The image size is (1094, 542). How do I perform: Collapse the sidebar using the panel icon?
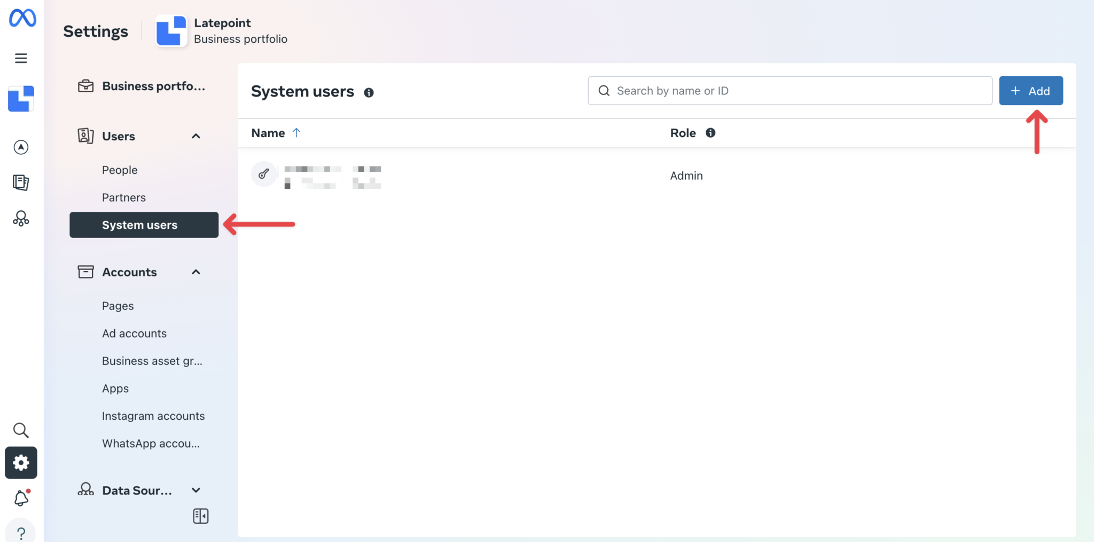pyautogui.click(x=200, y=515)
